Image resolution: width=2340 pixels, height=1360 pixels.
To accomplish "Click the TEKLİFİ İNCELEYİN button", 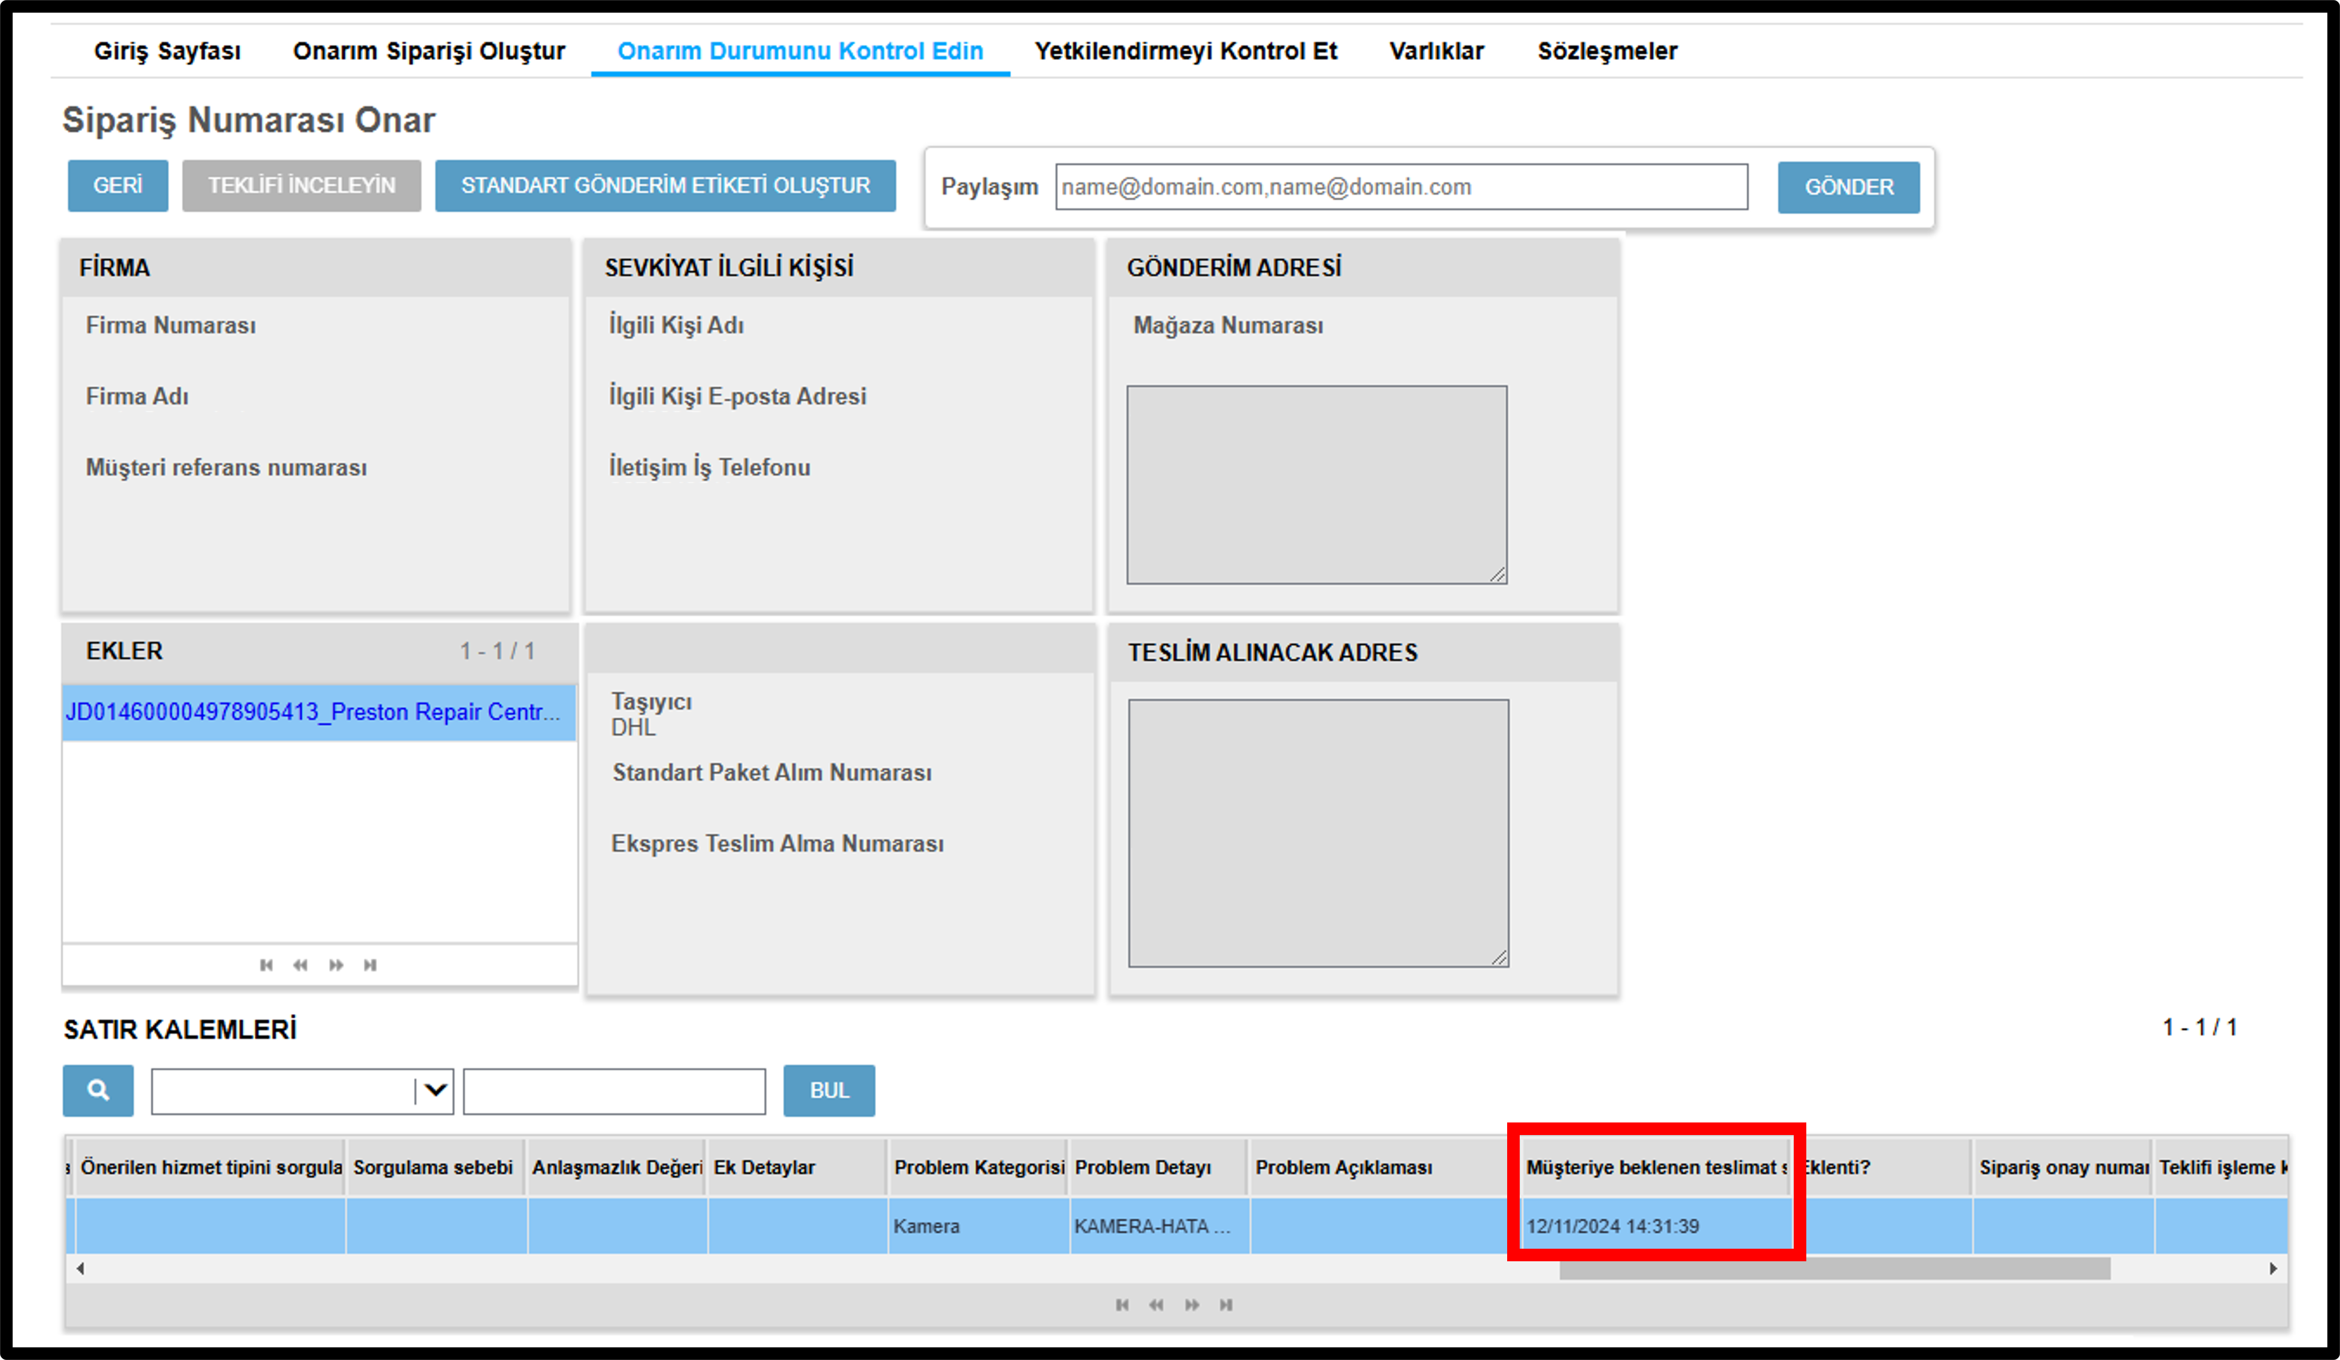I will point(302,185).
